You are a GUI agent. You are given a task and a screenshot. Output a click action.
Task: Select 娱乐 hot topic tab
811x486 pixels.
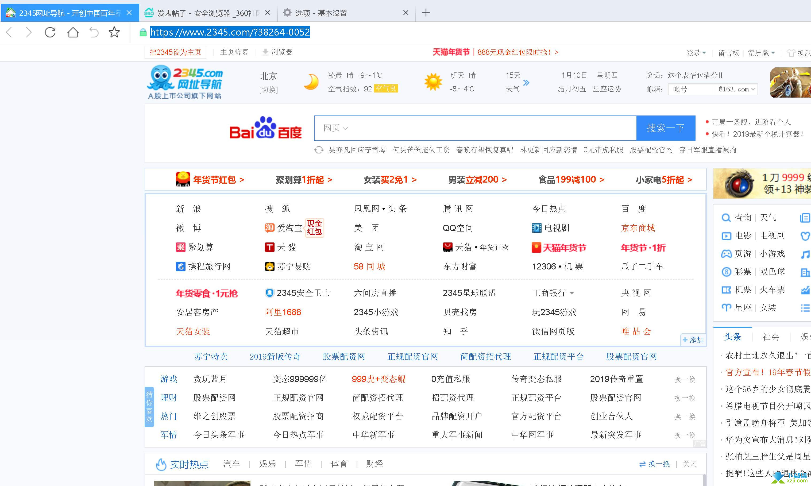point(267,464)
